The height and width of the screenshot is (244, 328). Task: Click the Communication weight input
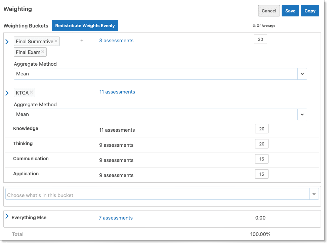coord(261,159)
